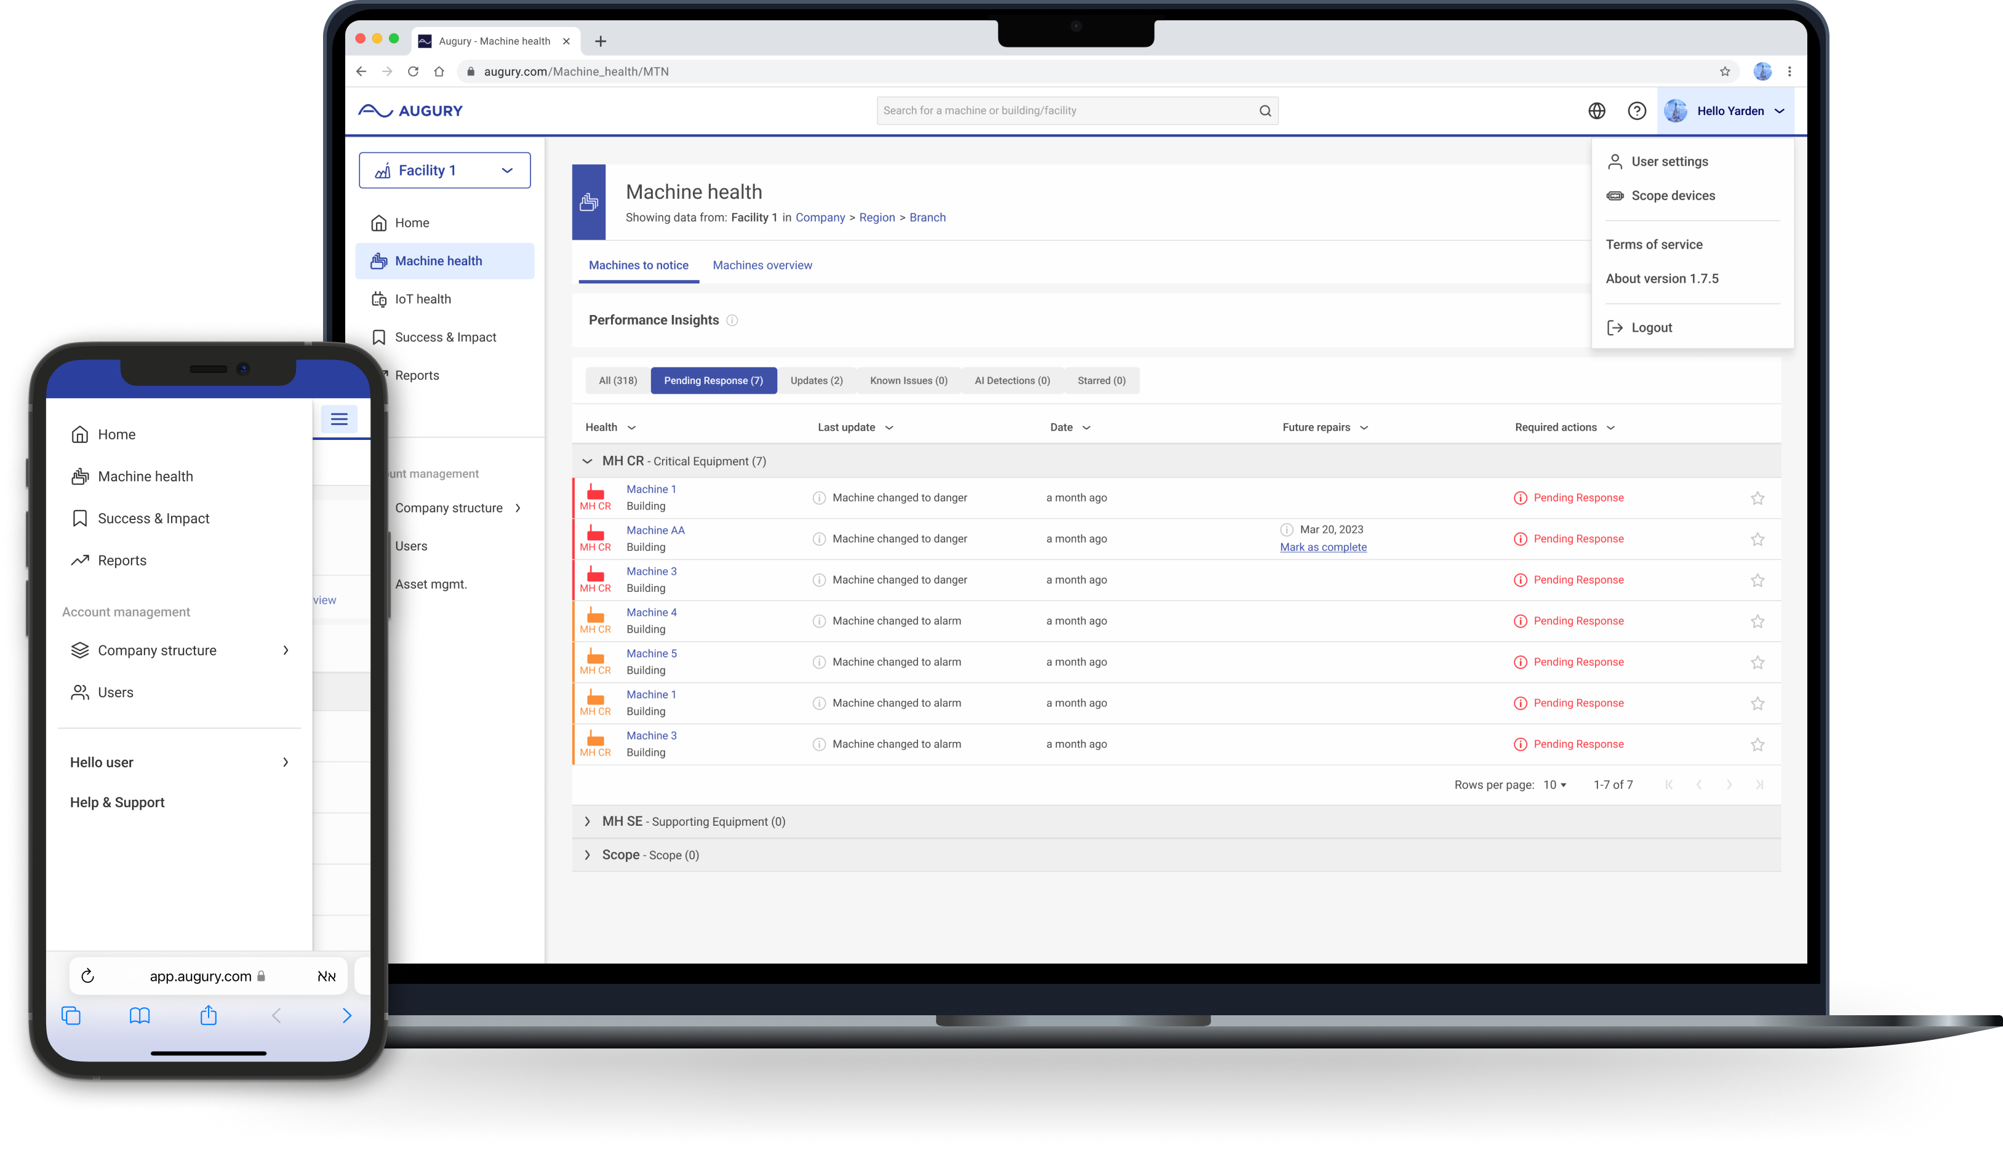Open the Machine AA link

click(x=655, y=530)
